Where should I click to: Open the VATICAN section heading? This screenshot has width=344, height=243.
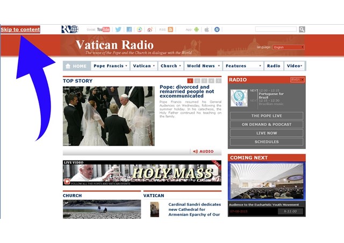coord(154,195)
